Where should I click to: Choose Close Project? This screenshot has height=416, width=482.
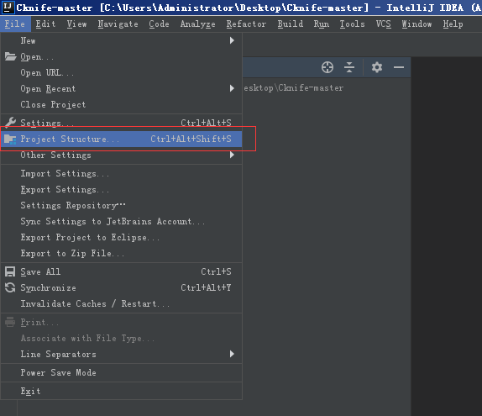point(121,104)
